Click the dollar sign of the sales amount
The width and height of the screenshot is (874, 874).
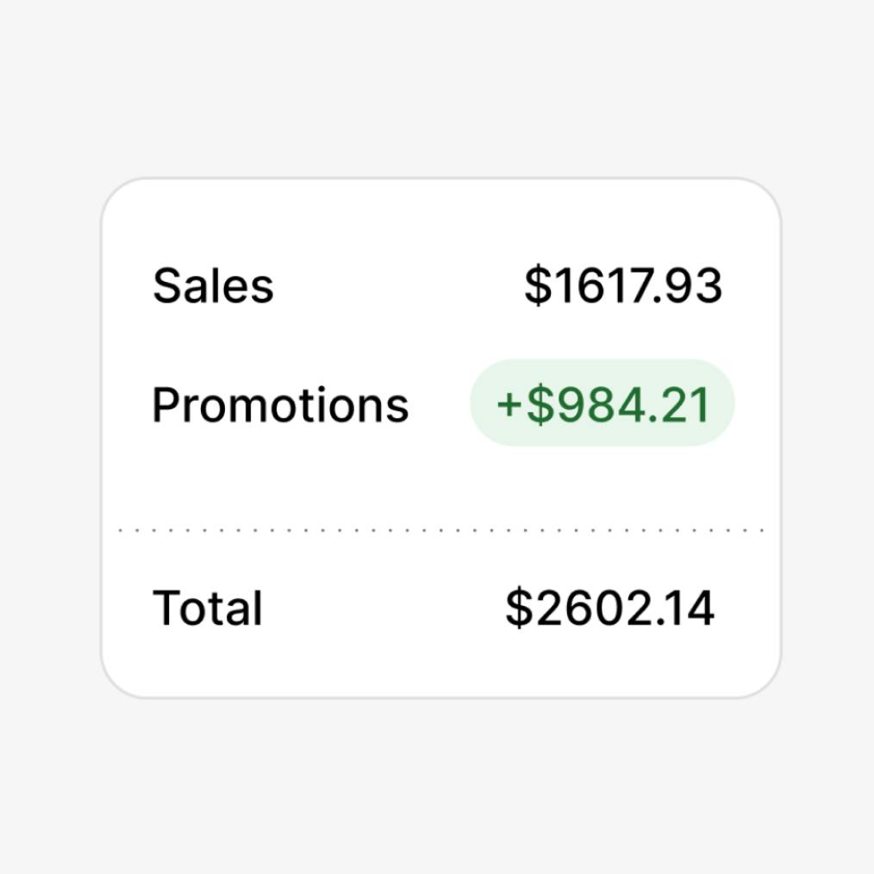[537, 285]
